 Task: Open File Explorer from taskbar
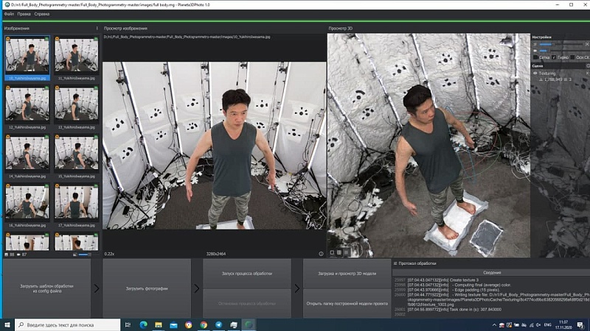159,324
